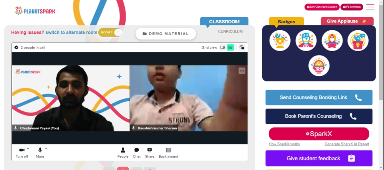Open the Give Applause tab

coord(347,21)
